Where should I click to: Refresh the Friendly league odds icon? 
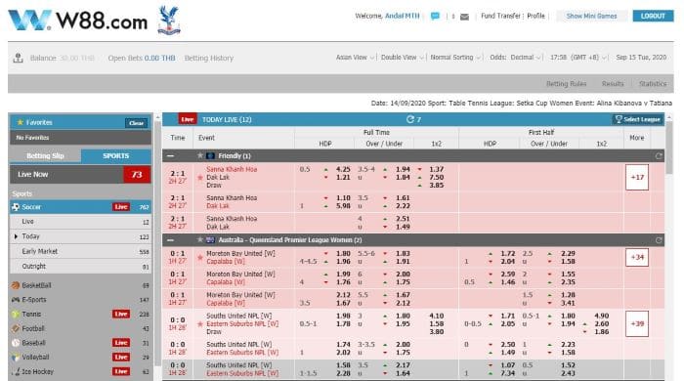coord(659,155)
